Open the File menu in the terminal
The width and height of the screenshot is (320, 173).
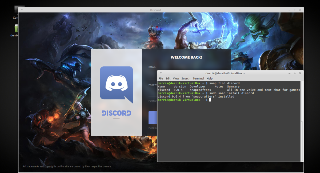161,78
